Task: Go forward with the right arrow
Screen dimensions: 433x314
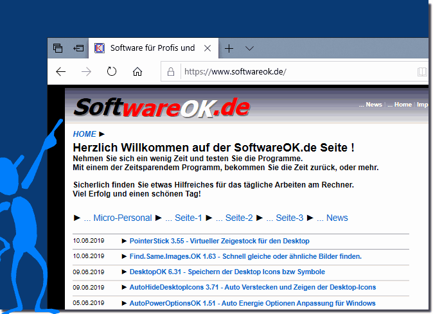Action: (x=86, y=72)
